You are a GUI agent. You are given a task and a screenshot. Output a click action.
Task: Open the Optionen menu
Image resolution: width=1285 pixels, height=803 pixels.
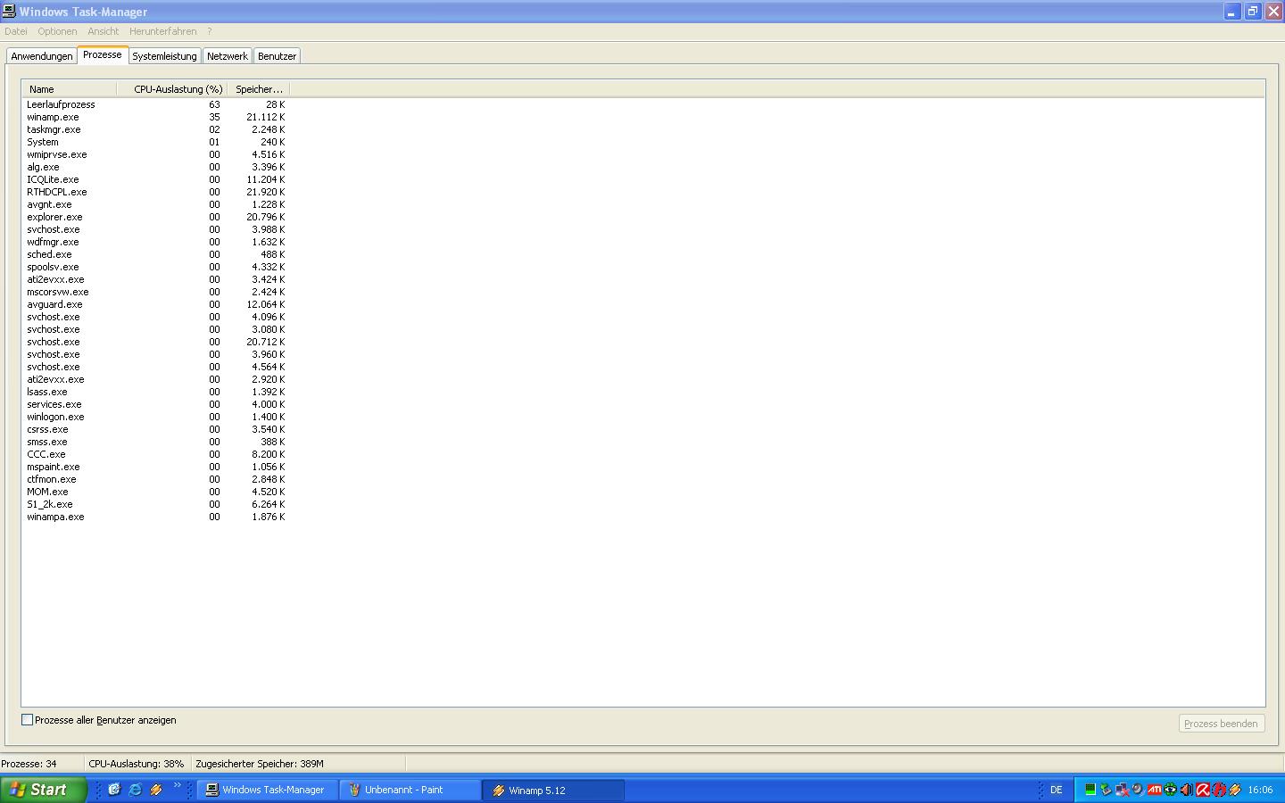57,31
